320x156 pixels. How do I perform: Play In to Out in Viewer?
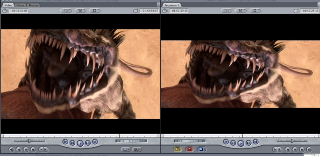point(72,143)
